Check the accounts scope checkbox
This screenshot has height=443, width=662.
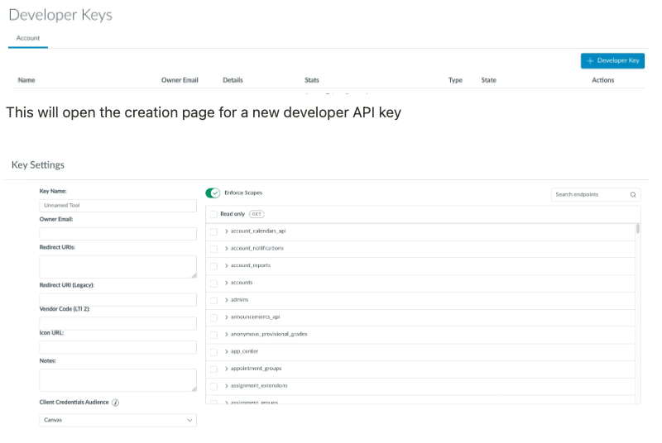213,283
